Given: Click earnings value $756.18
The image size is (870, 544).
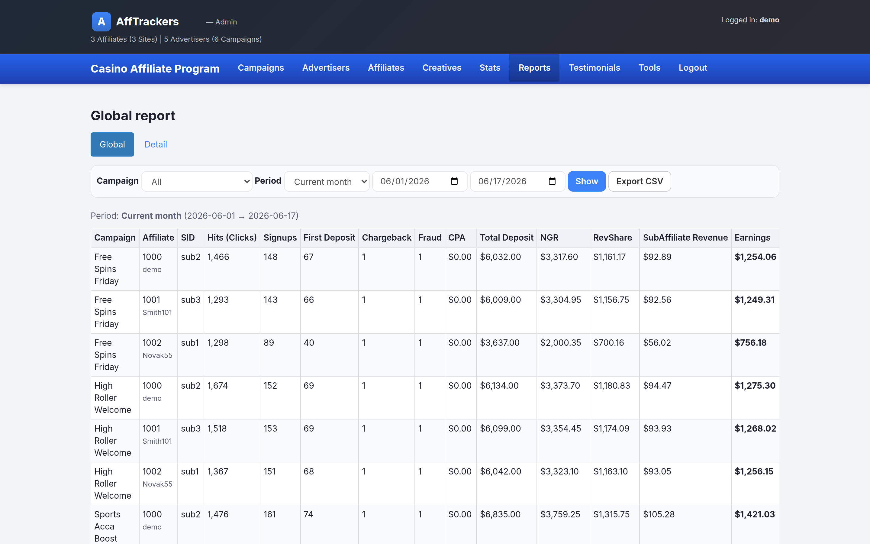Looking at the screenshot, I should click(750, 342).
